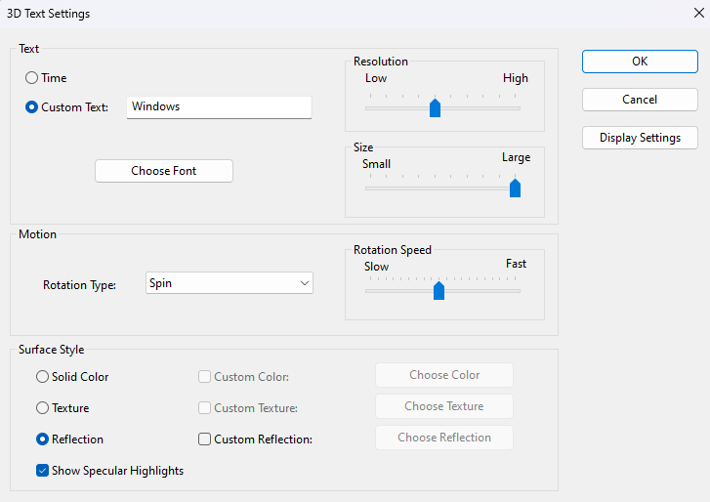Click the Choose Color button
Viewport: 710px width, 502px height.
pyautogui.click(x=444, y=375)
